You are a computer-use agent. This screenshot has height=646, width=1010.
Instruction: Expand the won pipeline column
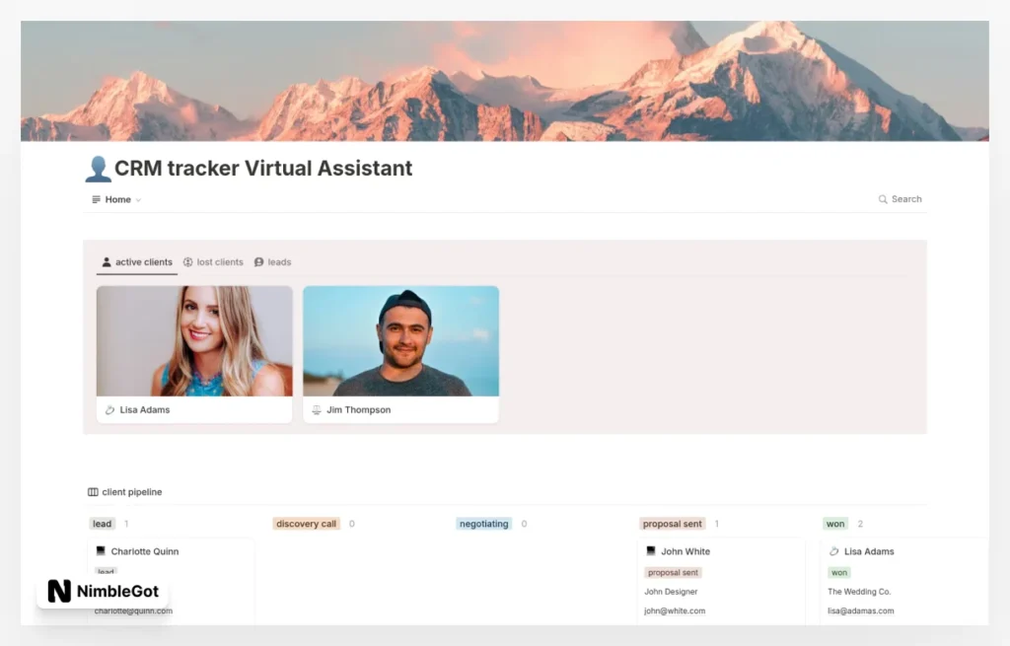835,524
